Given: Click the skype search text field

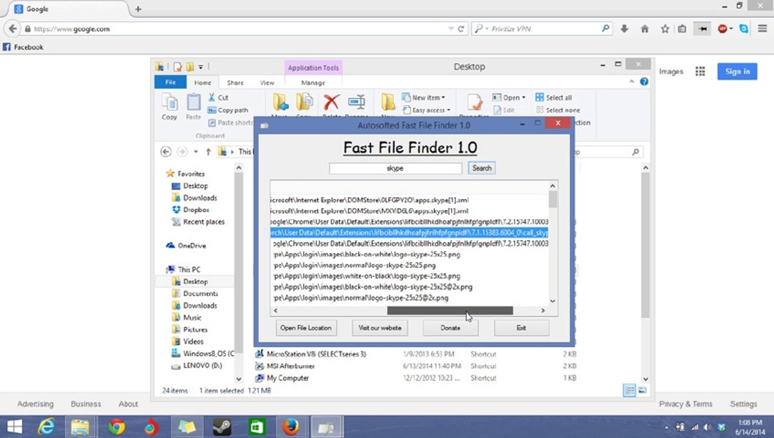Looking at the screenshot, I should coord(395,168).
